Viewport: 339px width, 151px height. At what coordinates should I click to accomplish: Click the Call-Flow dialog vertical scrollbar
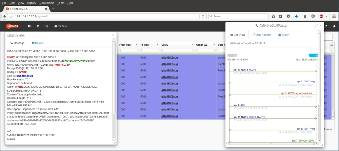click(319, 69)
